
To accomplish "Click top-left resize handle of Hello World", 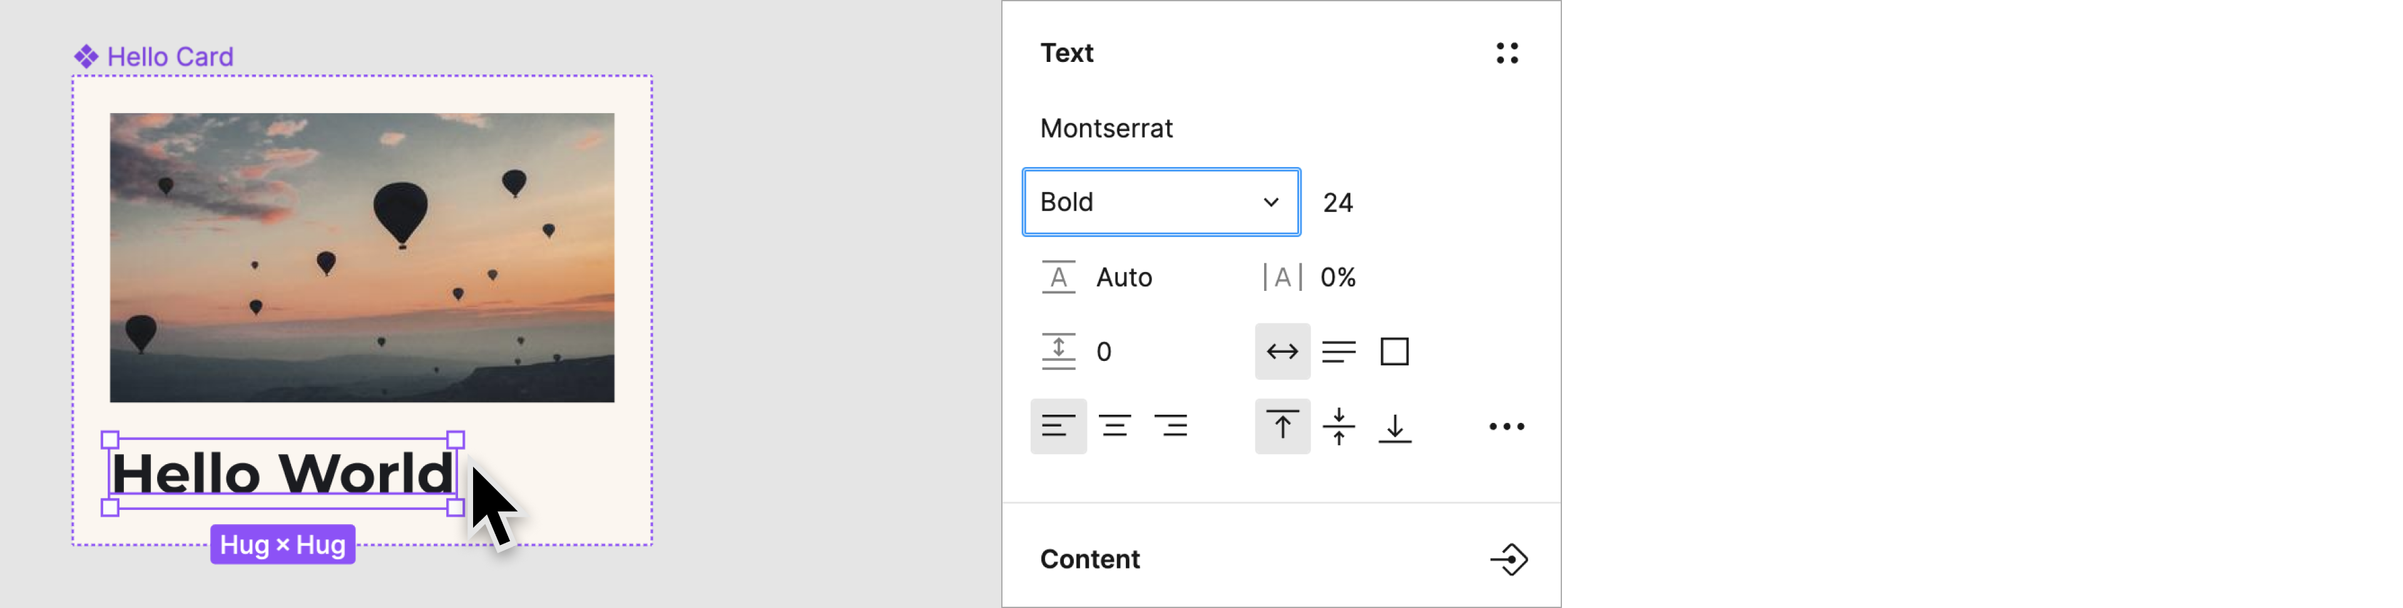I will 110,440.
